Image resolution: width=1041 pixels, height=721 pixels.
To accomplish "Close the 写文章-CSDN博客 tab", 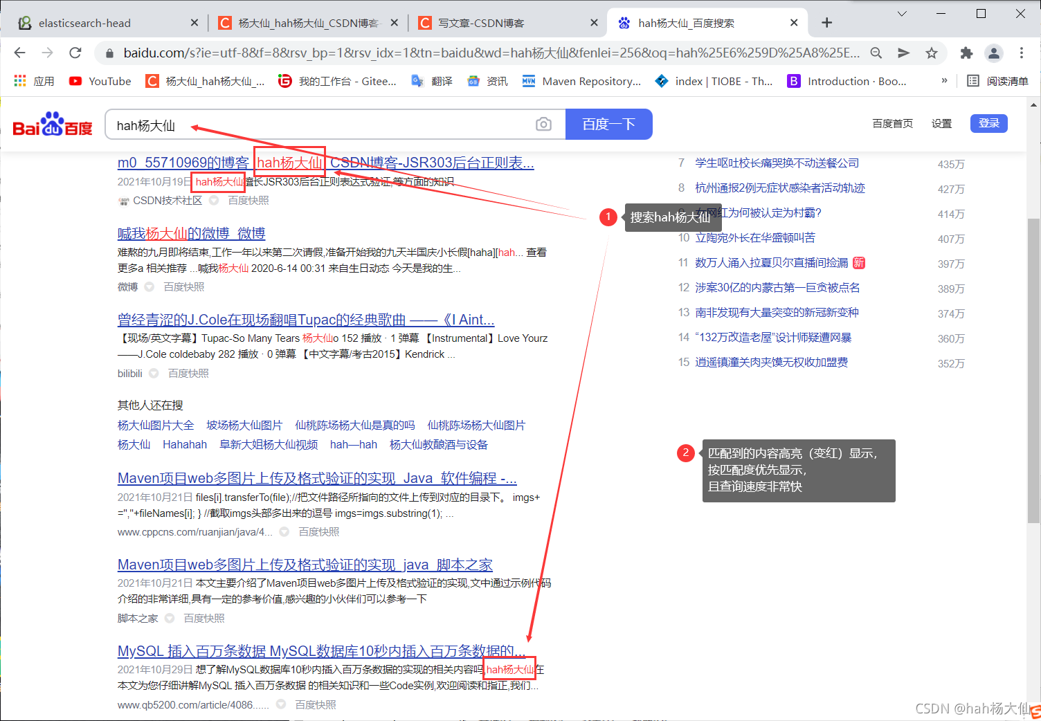I will tap(594, 23).
